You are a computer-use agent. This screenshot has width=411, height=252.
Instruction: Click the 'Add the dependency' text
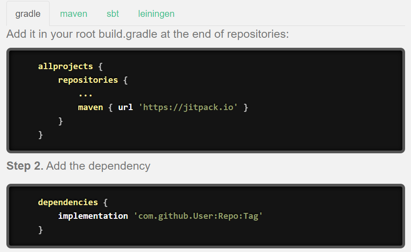pyautogui.click(x=98, y=166)
